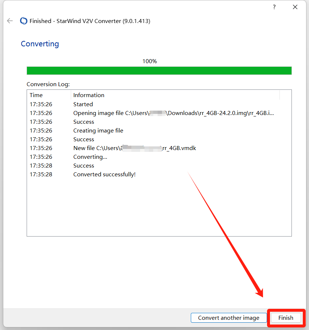Select the 'Started' log entry

click(x=83, y=104)
